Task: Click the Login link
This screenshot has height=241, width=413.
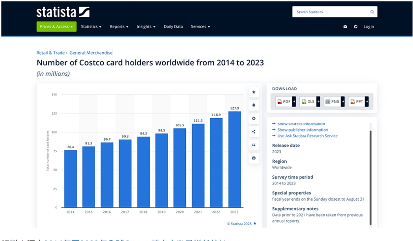Action: click(x=369, y=26)
